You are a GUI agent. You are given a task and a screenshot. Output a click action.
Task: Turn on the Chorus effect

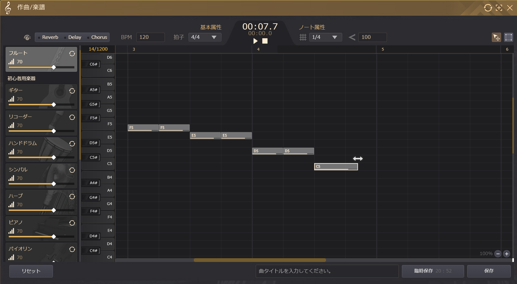click(x=97, y=37)
